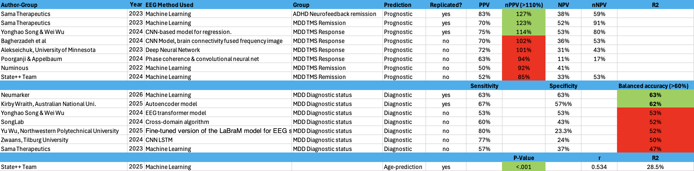Select the Alekseichuk, University of Minnesota cell

click(x=48, y=50)
